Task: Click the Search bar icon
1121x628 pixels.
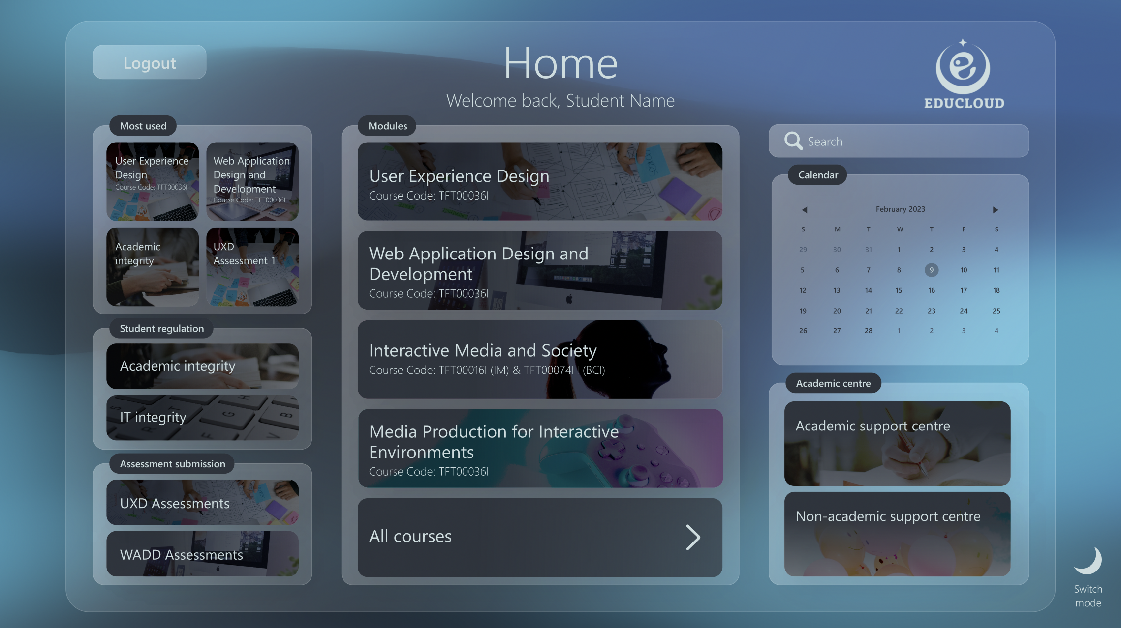Action: point(793,141)
